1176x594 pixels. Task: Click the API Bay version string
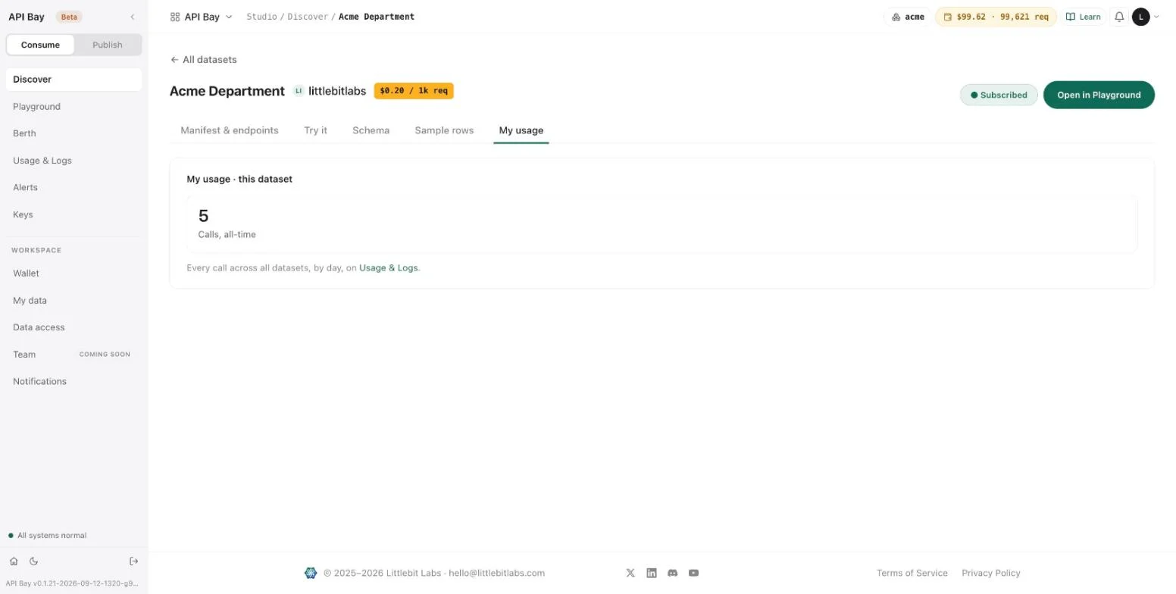pos(73,583)
